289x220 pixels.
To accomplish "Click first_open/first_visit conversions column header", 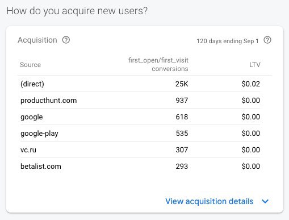I will pos(158,64).
